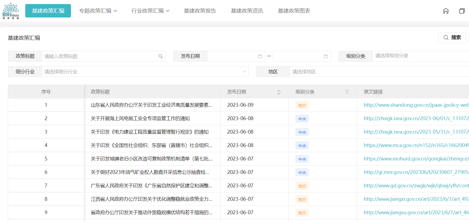The width and height of the screenshot is (469, 222).
Task: Expand the 专题政策汇编 menu
Action: 98,11
